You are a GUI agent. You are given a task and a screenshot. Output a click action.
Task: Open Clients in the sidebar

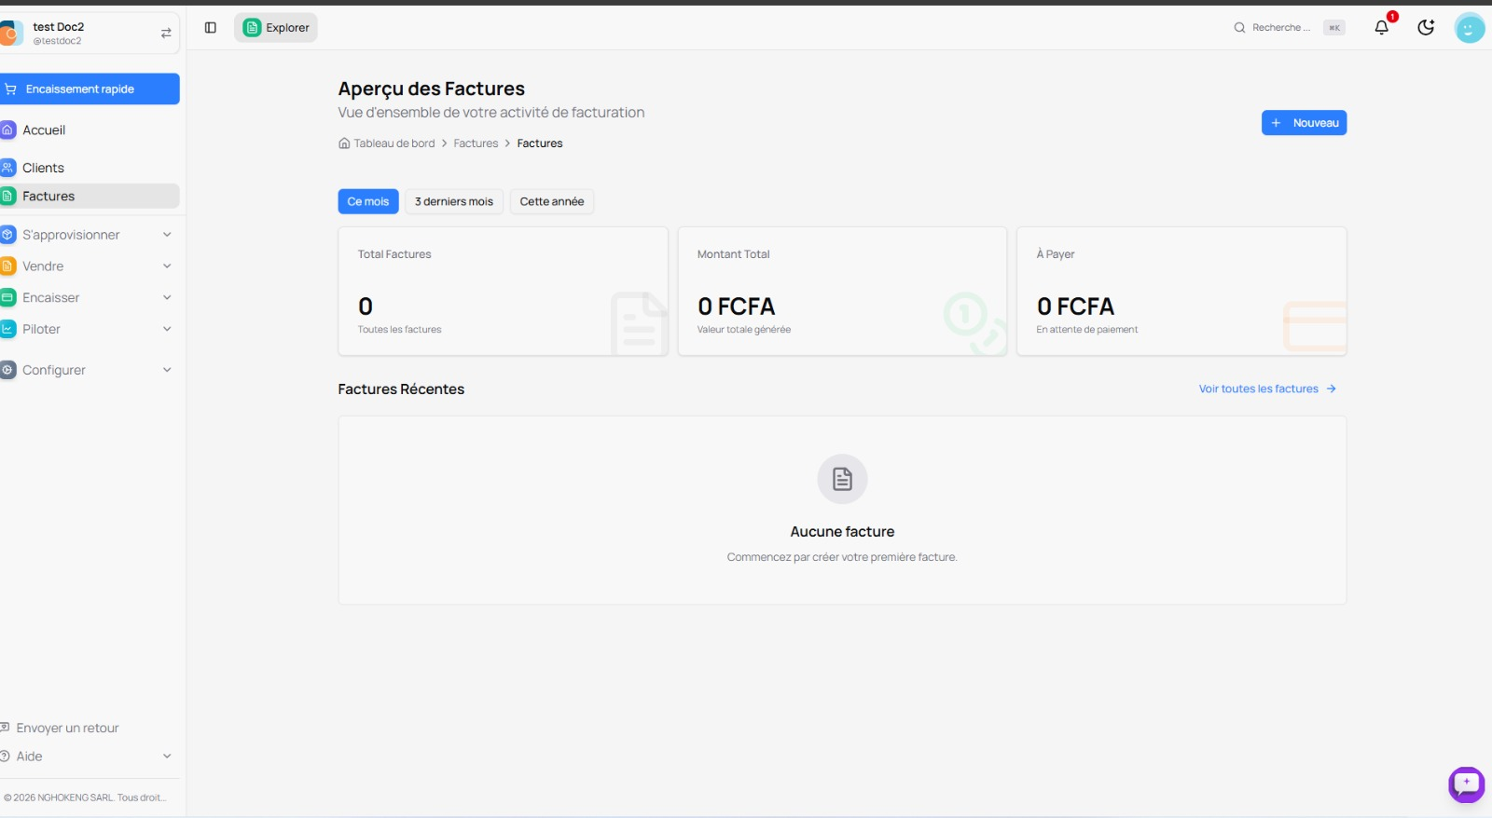coord(44,168)
